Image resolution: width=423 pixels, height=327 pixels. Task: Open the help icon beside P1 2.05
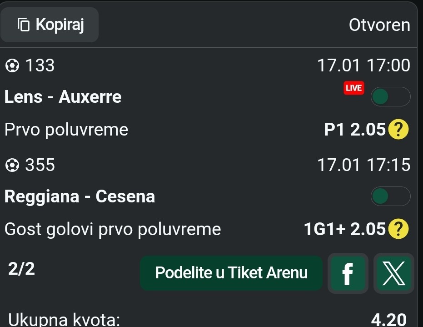(x=398, y=130)
